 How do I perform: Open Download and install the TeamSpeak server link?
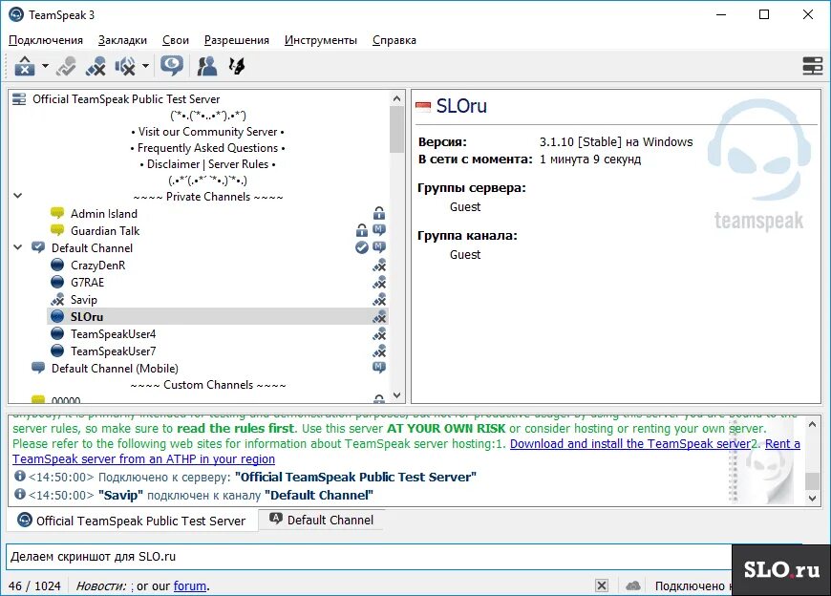click(x=630, y=444)
